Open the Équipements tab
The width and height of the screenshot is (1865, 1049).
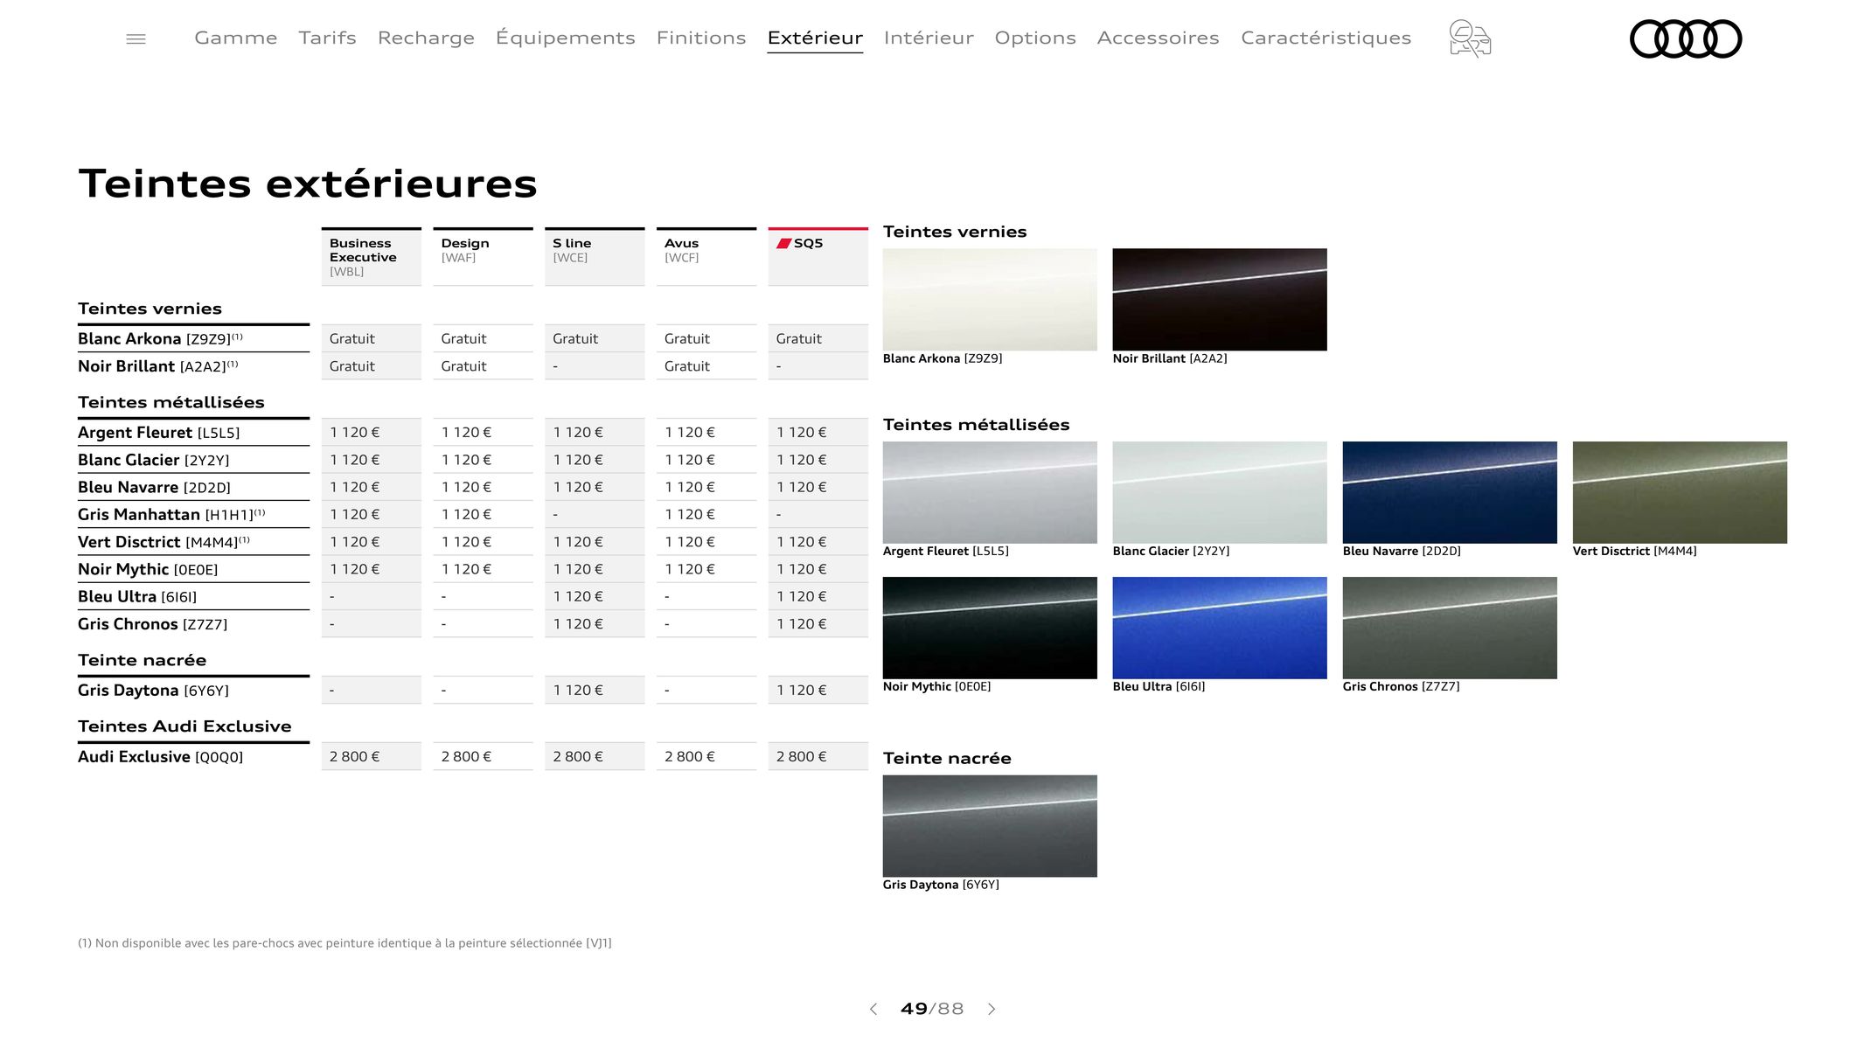(x=566, y=38)
